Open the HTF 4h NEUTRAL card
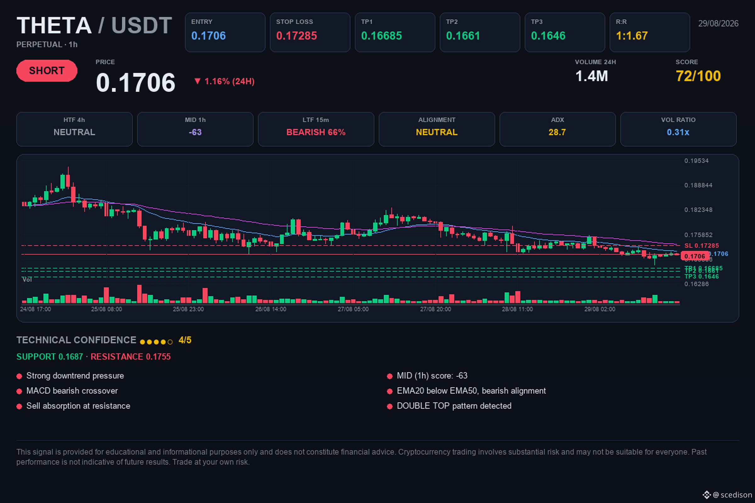This screenshot has height=503, width=755. tap(75, 129)
